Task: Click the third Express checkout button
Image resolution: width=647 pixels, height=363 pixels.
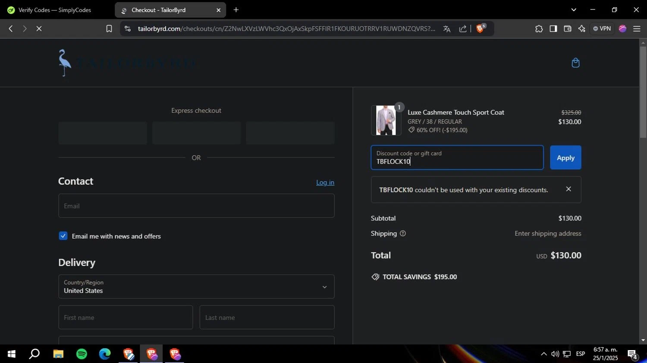Action: pos(290,133)
